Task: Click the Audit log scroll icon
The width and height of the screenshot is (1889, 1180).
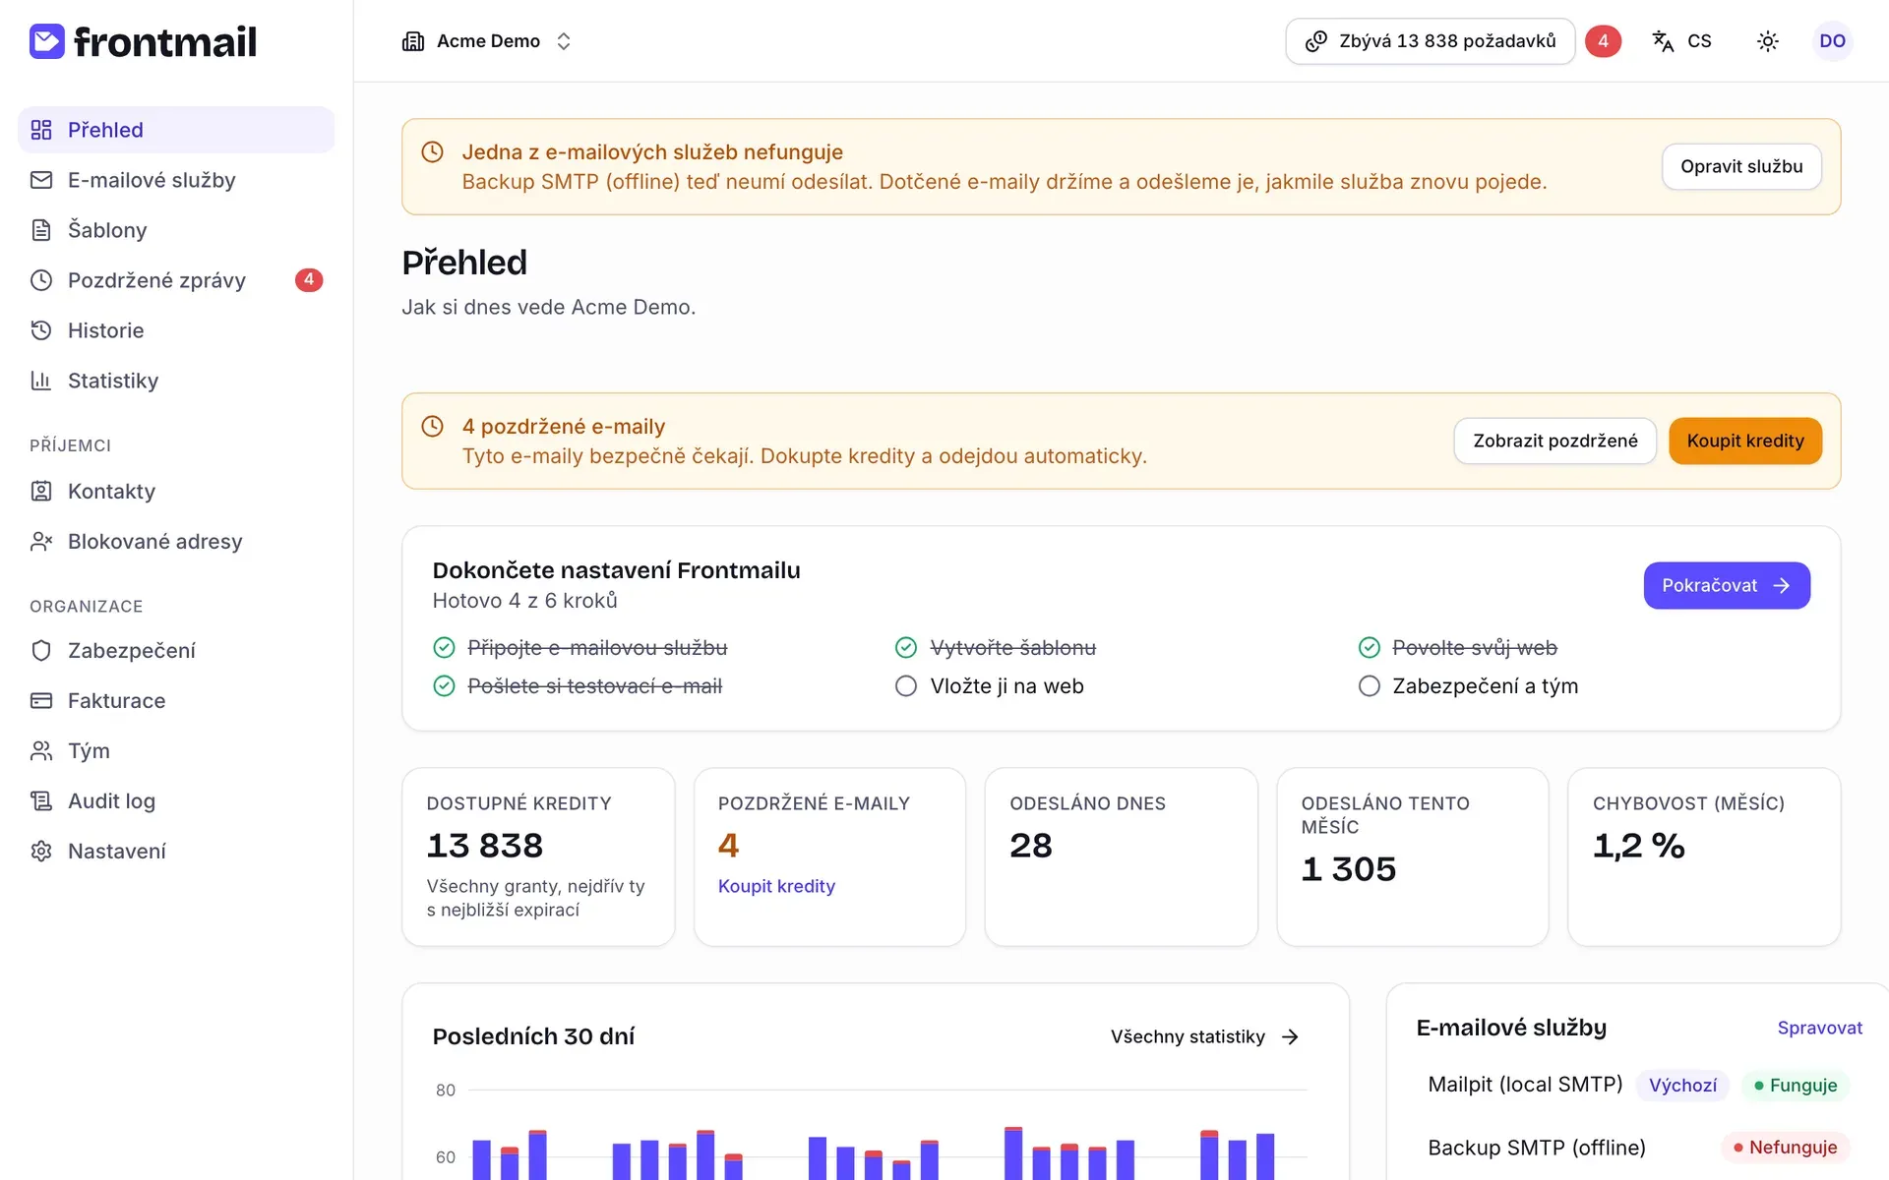Action: click(x=41, y=800)
